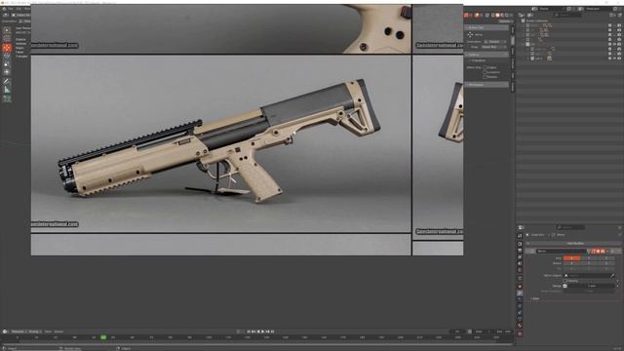624x351 pixels.
Task: Open the Options dropdown above sidebar
Action: coord(505,21)
